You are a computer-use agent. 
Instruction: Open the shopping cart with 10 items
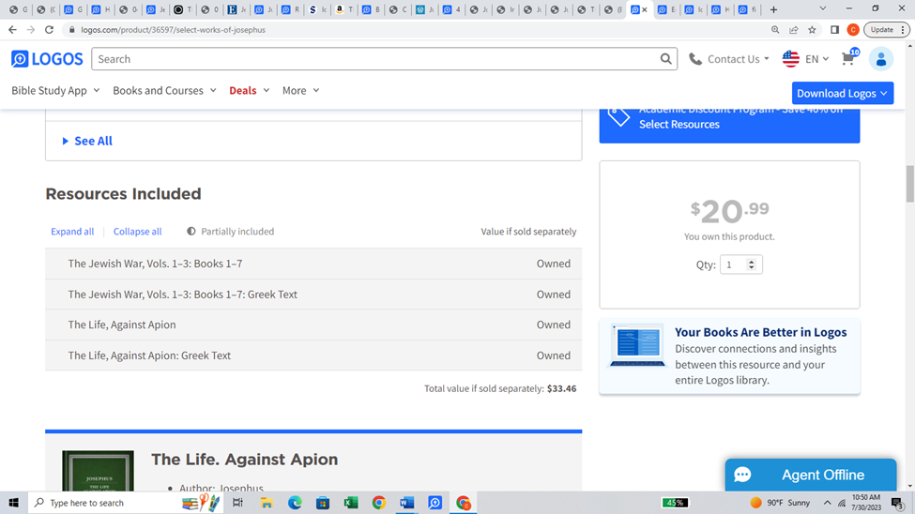point(849,58)
